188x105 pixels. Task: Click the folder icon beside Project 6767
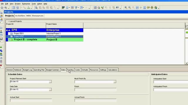point(12,36)
